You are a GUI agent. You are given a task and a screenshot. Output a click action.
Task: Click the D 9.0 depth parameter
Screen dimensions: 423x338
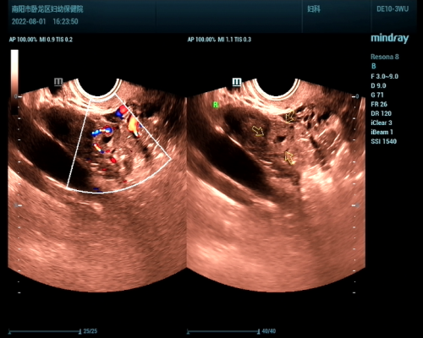[378, 85]
